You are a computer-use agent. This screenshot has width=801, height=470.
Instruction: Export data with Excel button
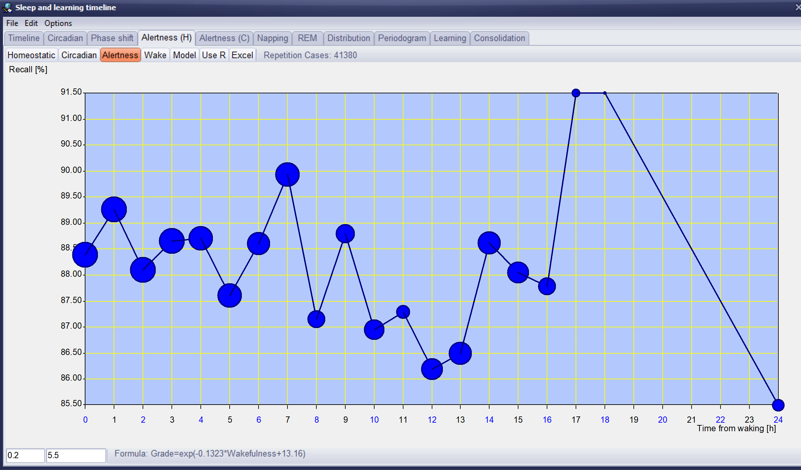(242, 55)
